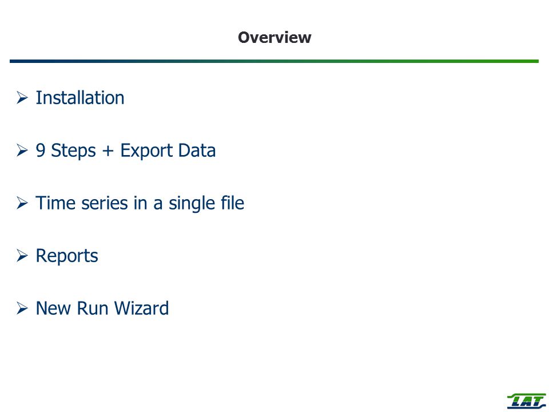Click the words single file
Viewport: 549px width, 412px height.
tap(206, 204)
